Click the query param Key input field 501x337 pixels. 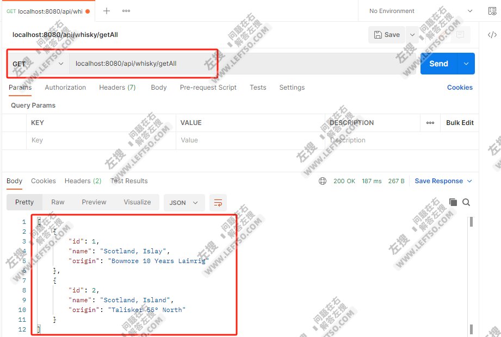coord(101,140)
